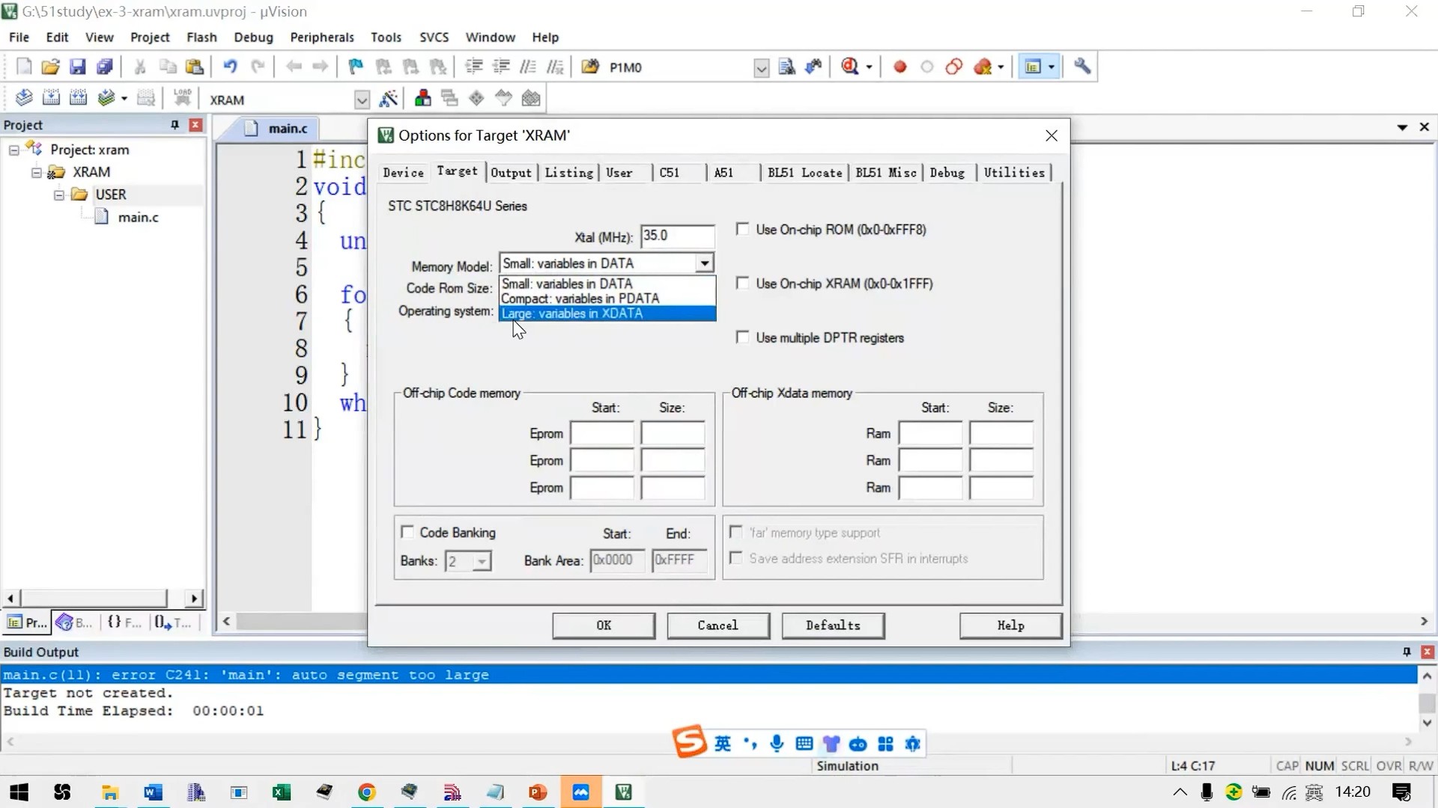This screenshot has width=1438, height=808.
Task: Click the Translate file icon
Action: [24, 98]
